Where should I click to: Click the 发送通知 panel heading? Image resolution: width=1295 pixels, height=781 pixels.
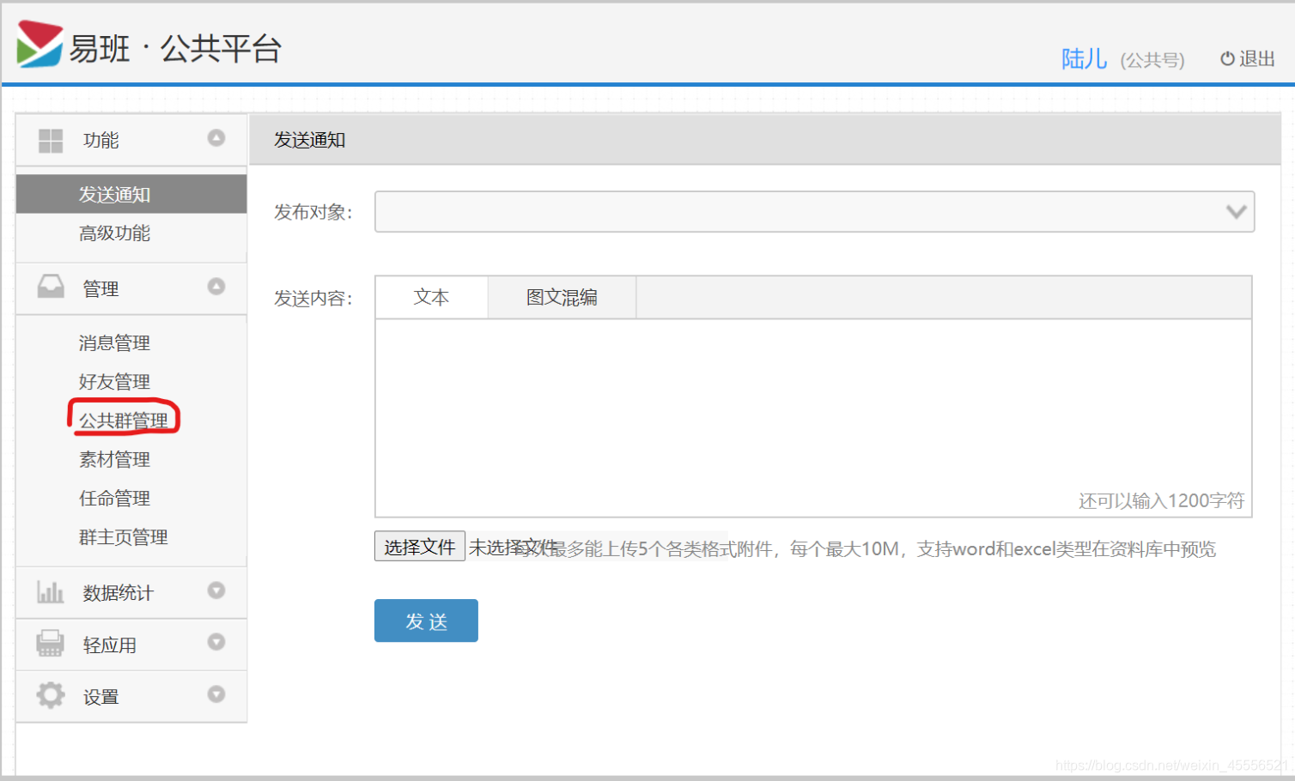point(310,140)
